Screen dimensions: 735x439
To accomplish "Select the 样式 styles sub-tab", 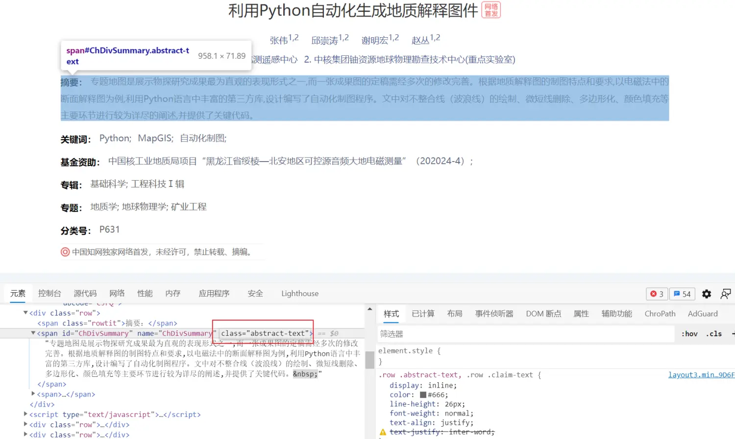I will coord(391,314).
